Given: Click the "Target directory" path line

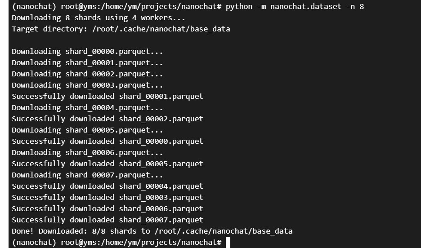Looking at the screenshot, I should click(x=121, y=29).
